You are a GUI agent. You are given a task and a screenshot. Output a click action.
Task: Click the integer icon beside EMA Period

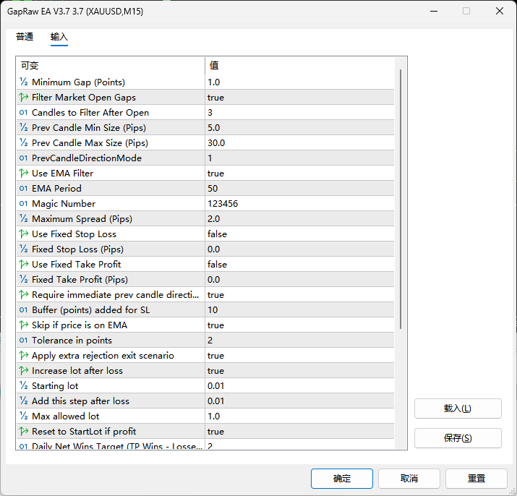pyautogui.click(x=24, y=189)
